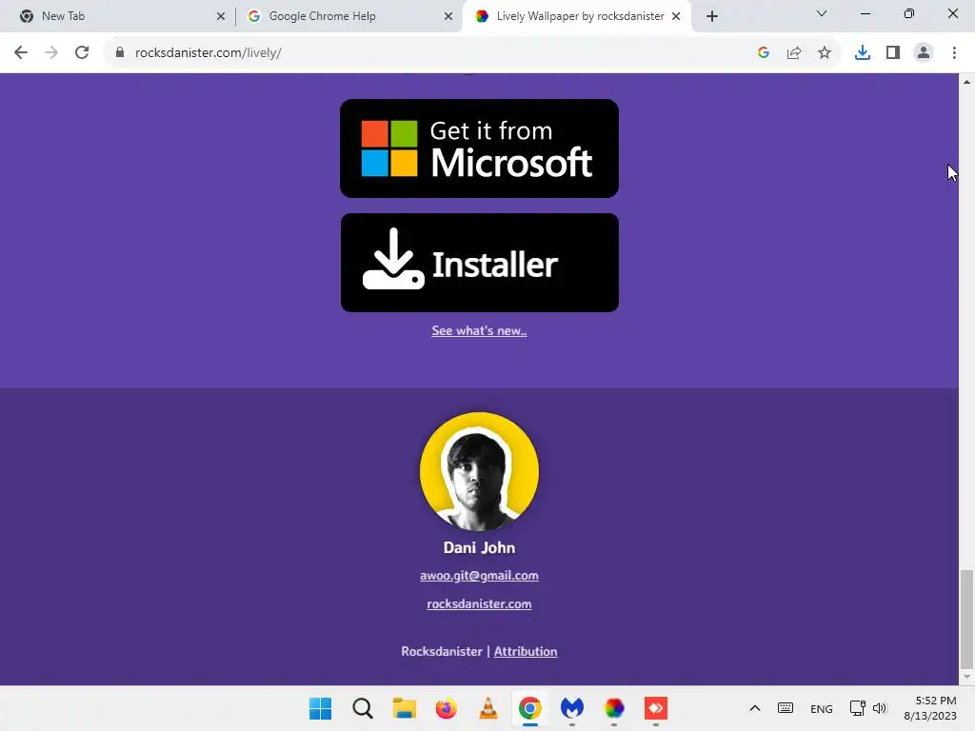Share this page via share icon
Viewport: 975px width, 731px height.
pyautogui.click(x=794, y=53)
